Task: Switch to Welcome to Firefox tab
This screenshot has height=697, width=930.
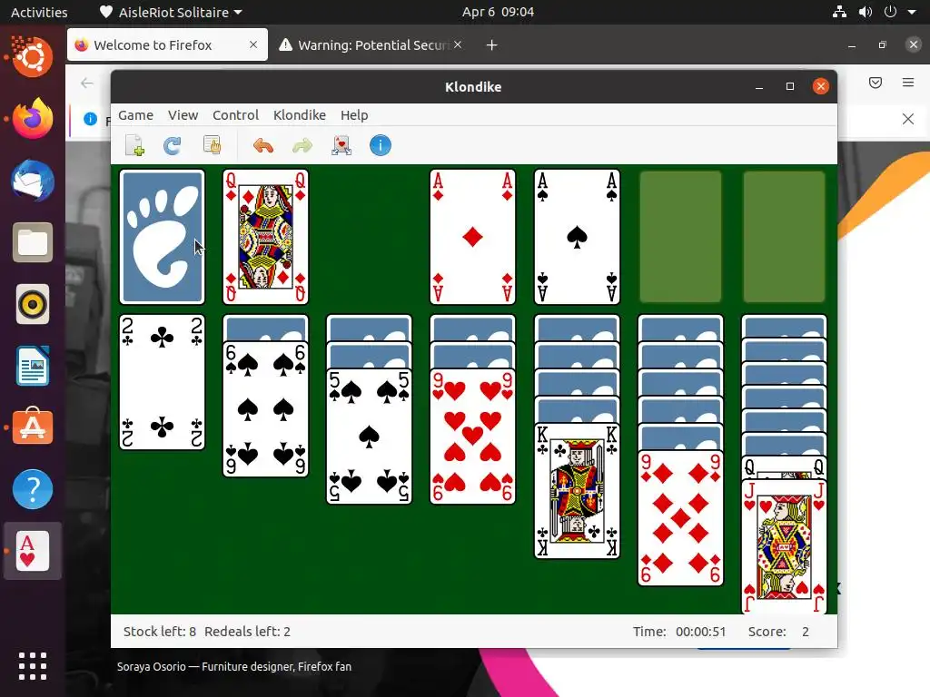Action: [167, 45]
